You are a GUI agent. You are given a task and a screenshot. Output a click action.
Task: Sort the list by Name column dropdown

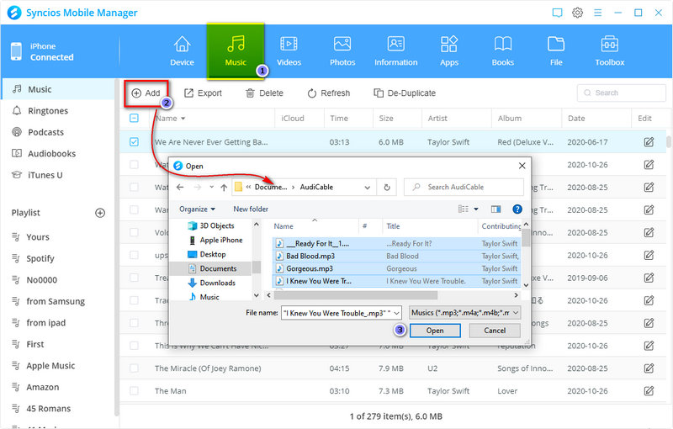click(x=183, y=119)
